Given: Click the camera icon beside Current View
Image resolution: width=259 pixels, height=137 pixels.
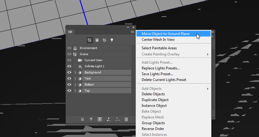Looking at the screenshot, I should pyautogui.click(x=80, y=60).
